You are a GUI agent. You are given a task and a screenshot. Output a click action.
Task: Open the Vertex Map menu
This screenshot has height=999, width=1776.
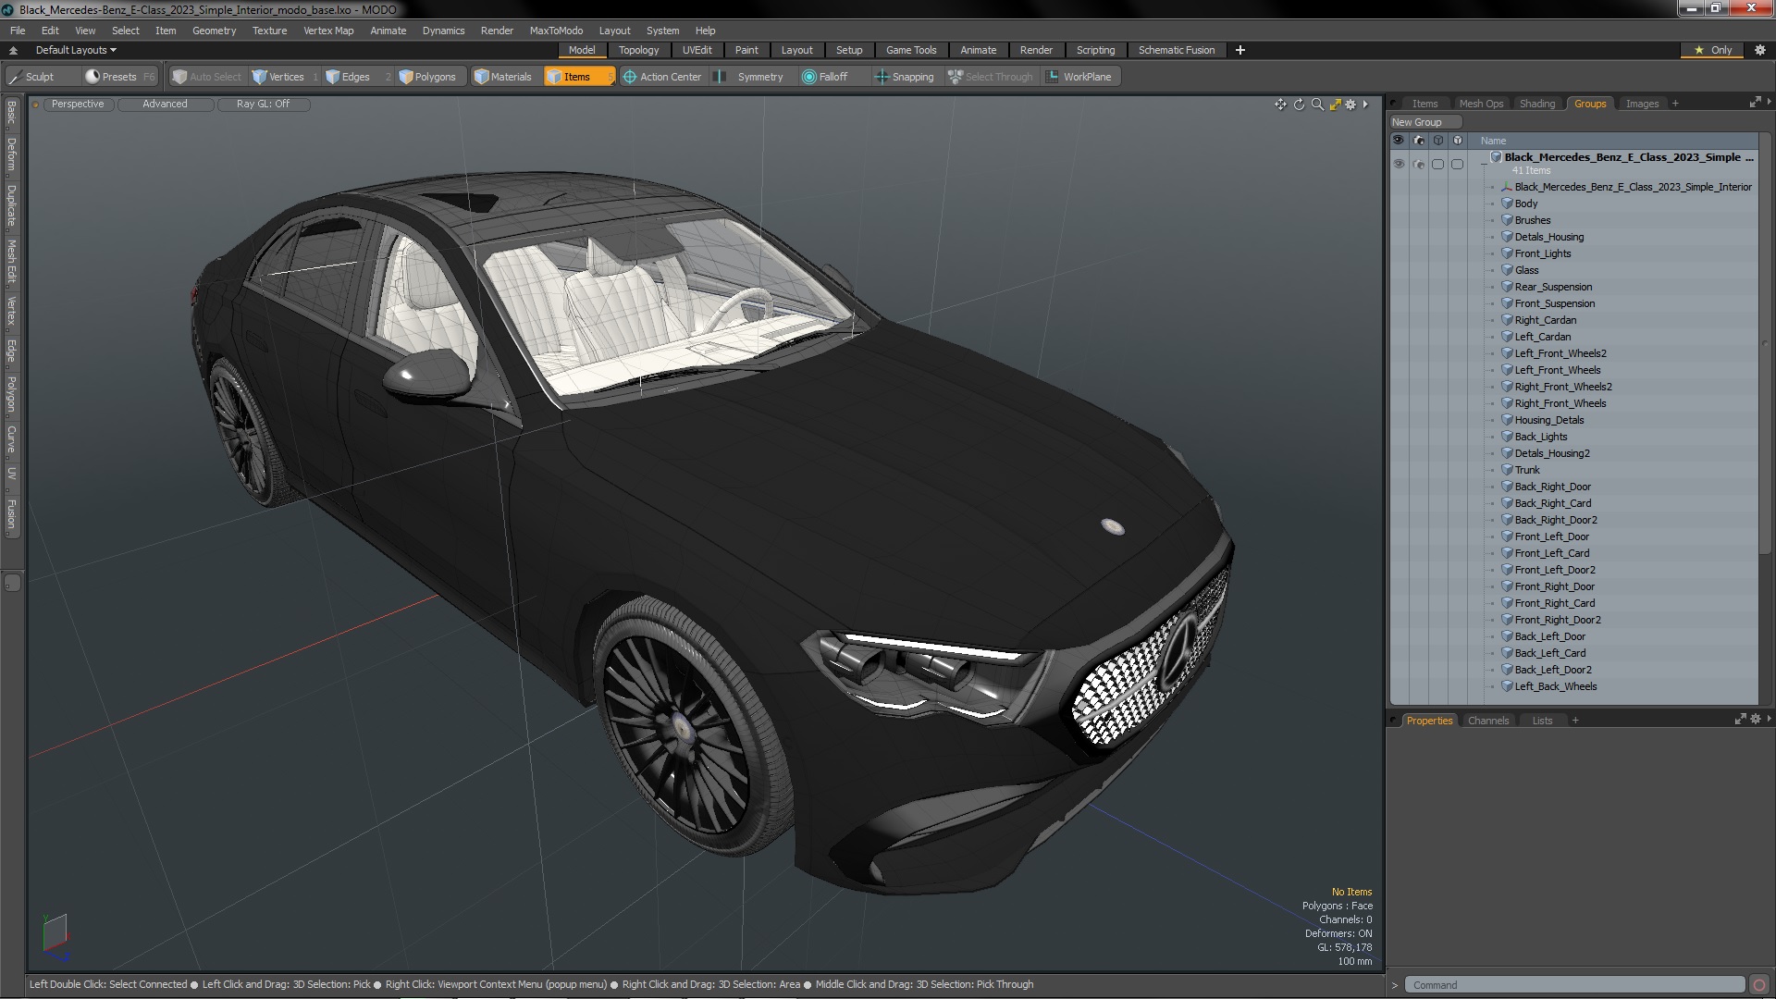328,31
